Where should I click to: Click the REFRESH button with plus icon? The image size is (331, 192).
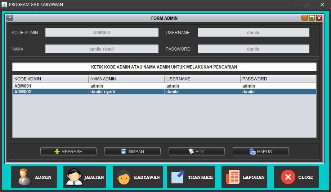[68, 151]
